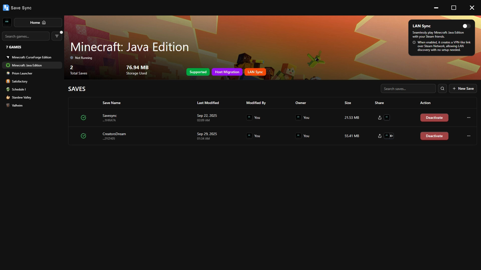This screenshot has height=270, width=481.
Task: Click the shared avatar bubble on CreatorsDream row
Action: click(387, 136)
